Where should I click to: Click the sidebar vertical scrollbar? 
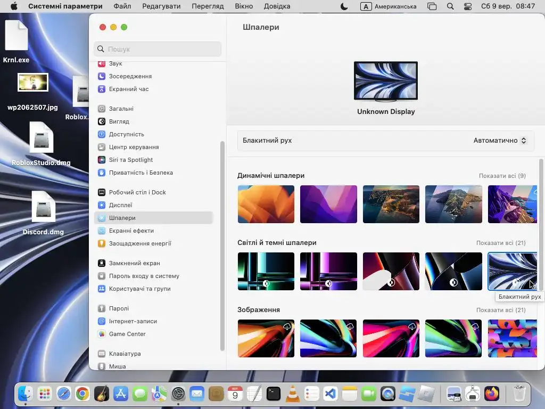click(222, 246)
